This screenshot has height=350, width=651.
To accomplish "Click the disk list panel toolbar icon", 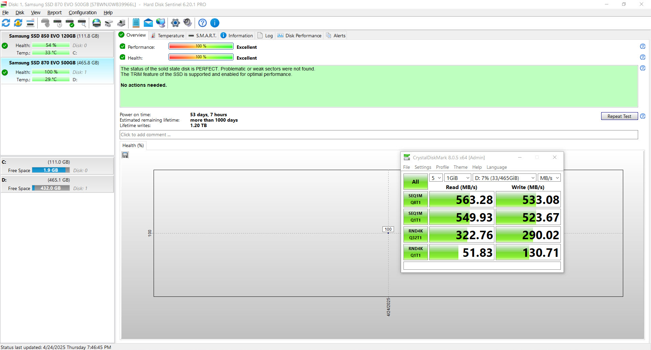I will pos(30,23).
